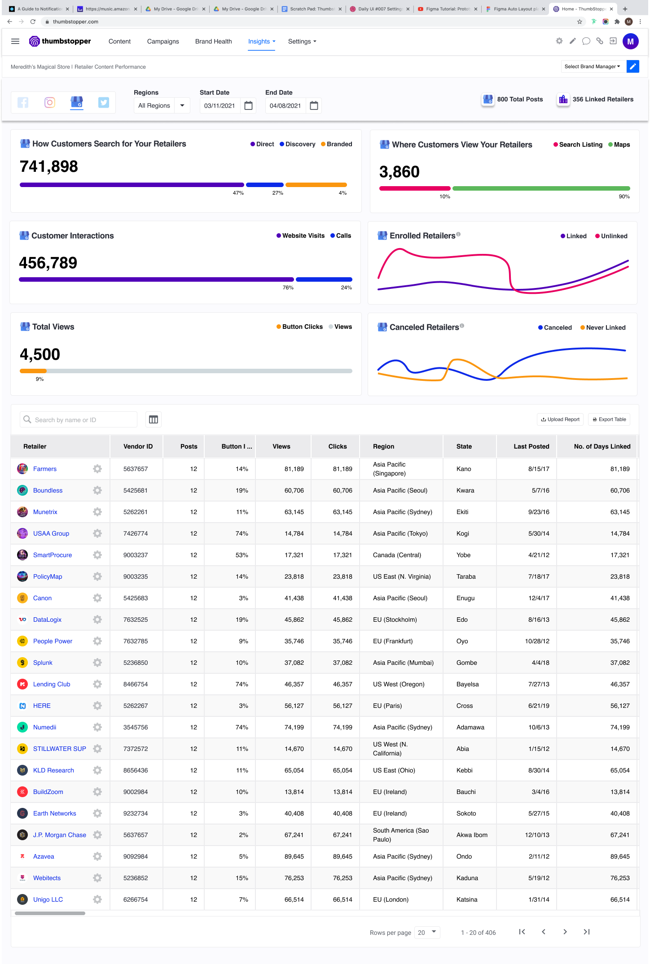The width and height of the screenshot is (650, 964).
Task: Reload the page in the browser
Action: [33, 22]
